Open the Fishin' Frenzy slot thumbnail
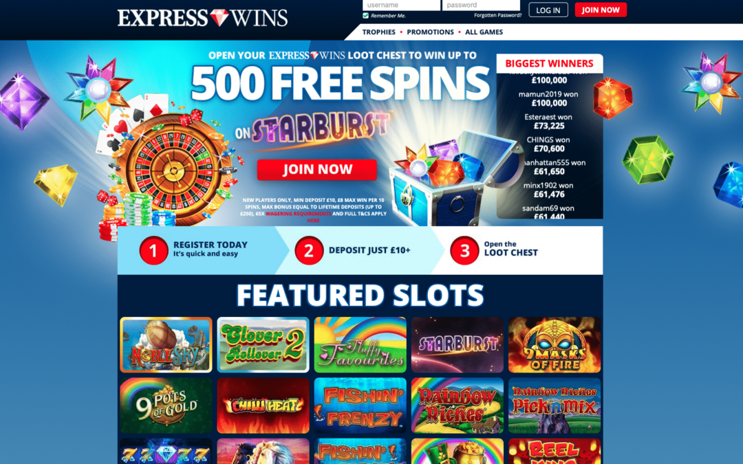 (360, 406)
